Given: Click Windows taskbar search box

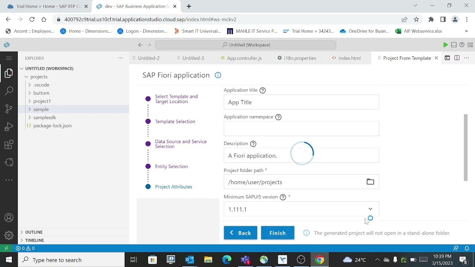Looking at the screenshot, I should click(x=71, y=260).
